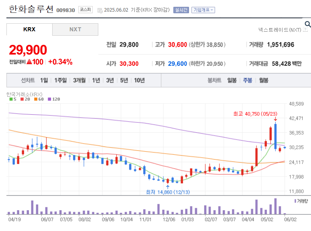Select the 3년 line chart period
This screenshot has width=311, height=231.
(x=110, y=80)
